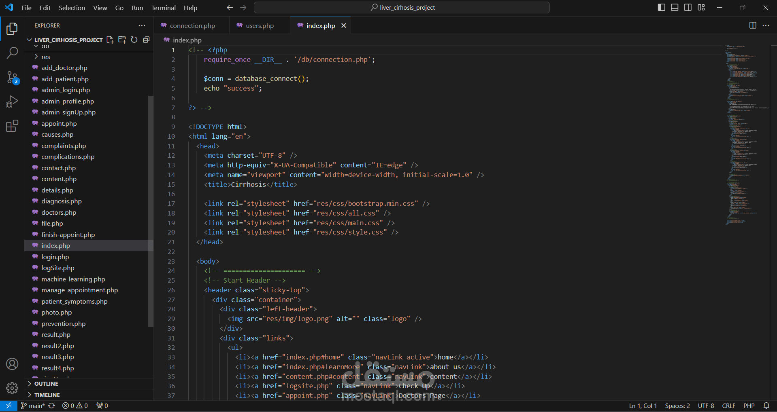Toggle primary side bar visibility

(662, 7)
